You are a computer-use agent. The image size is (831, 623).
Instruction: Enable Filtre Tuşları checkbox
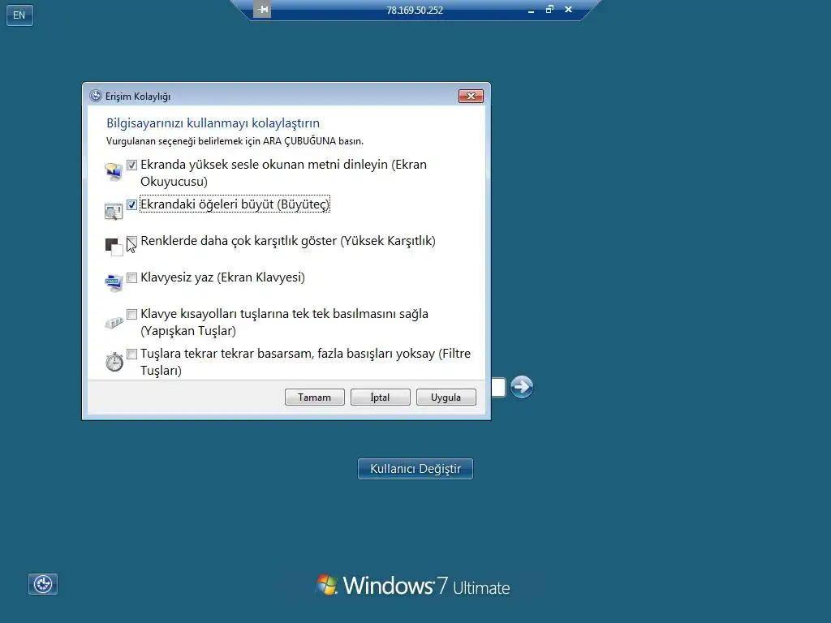click(132, 354)
